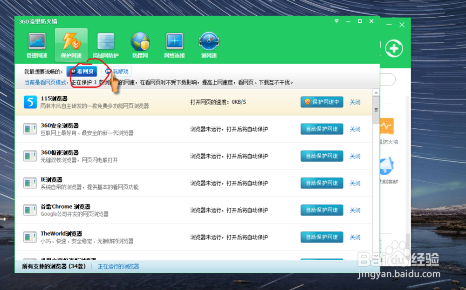The image size is (466, 290).
Task: Click the 115浏览器 app icon
Action: click(x=30, y=102)
